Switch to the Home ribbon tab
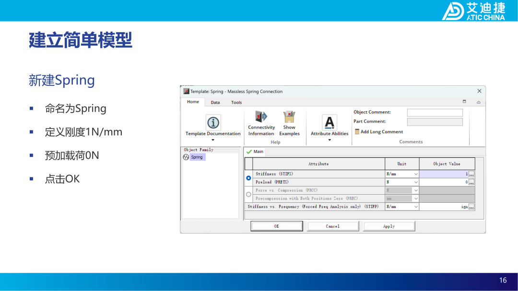 point(193,102)
